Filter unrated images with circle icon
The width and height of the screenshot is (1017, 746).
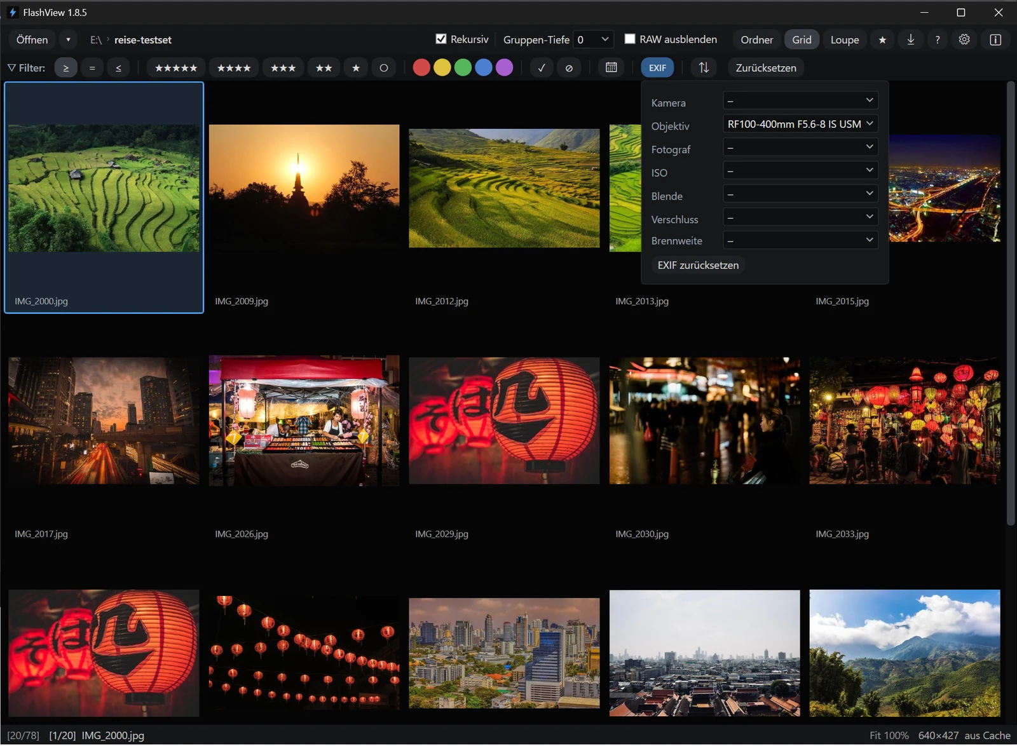384,68
